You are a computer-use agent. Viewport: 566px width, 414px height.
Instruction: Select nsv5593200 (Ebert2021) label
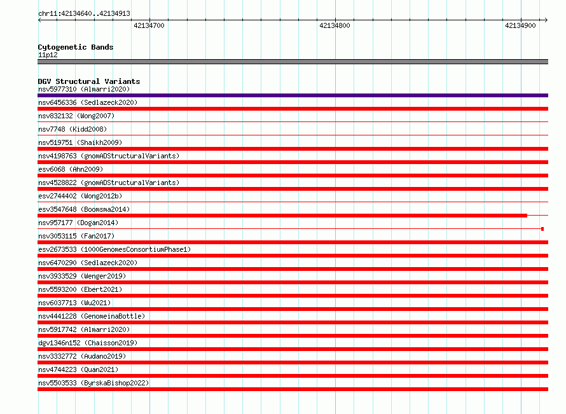(x=80, y=289)
